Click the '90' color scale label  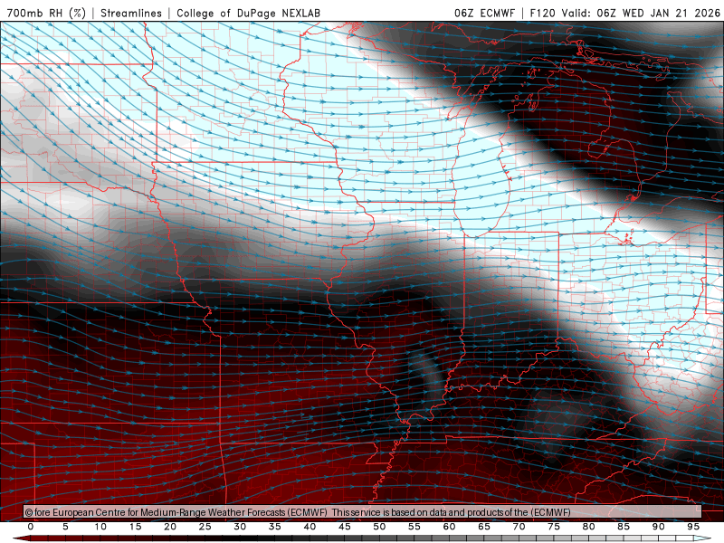tap(658, 527)
